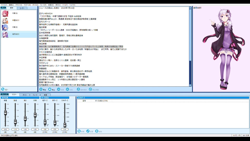
Task: Click the 文末ポーズ slider handle
Action: click(65, 125)
